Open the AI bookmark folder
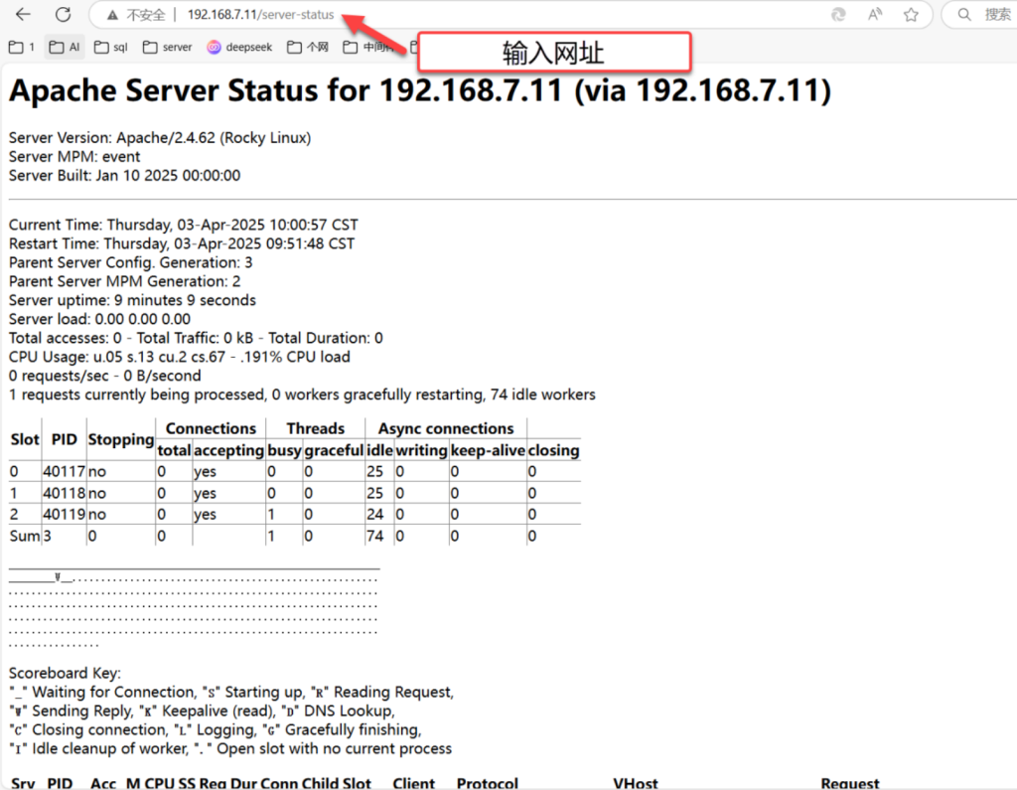The image size is (1017, 790). click(x=66, y=47)
